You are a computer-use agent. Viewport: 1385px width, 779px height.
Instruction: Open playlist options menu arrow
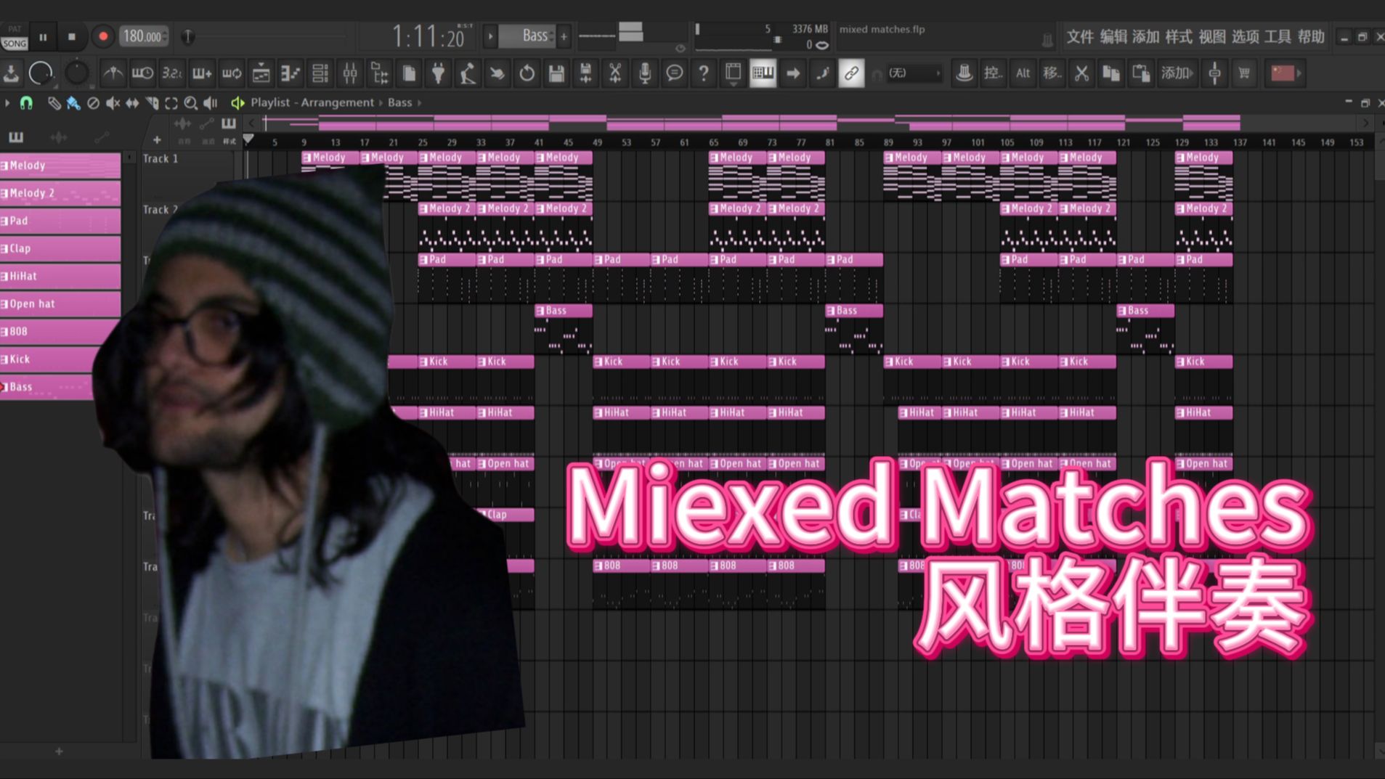[x=7, y=103]
